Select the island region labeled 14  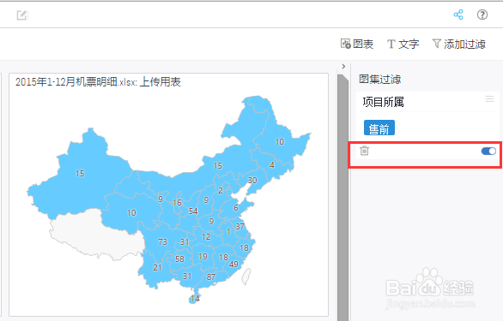[x=195, y=298]
